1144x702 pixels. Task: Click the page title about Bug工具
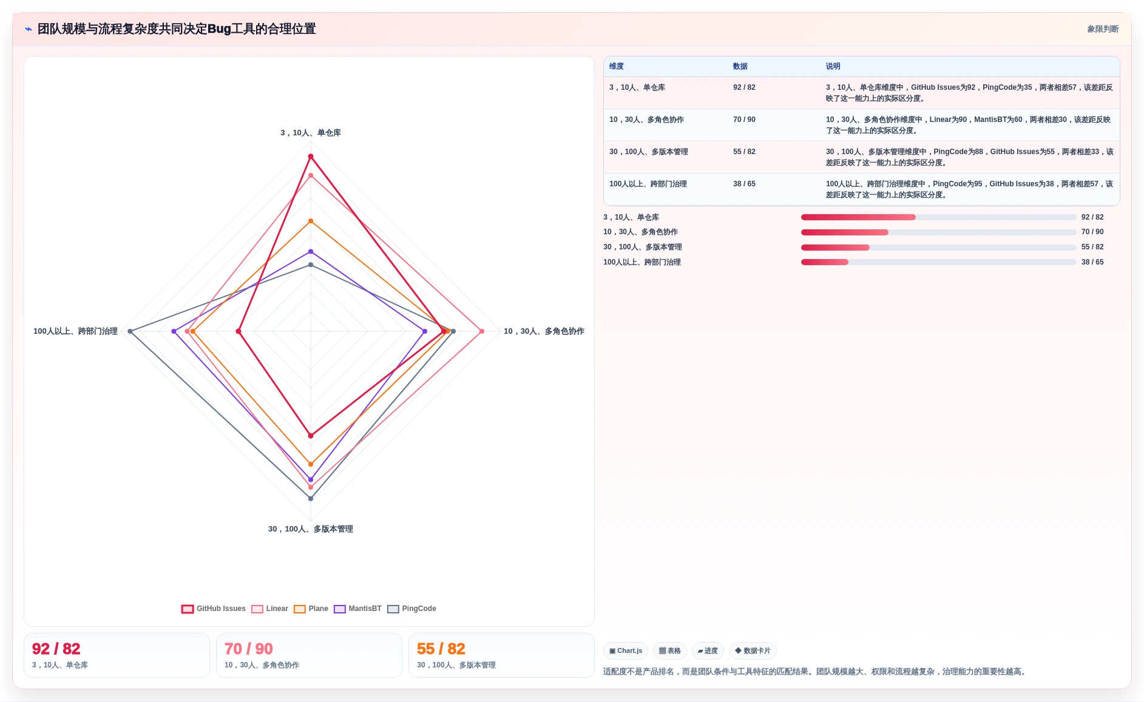point(177,29)
